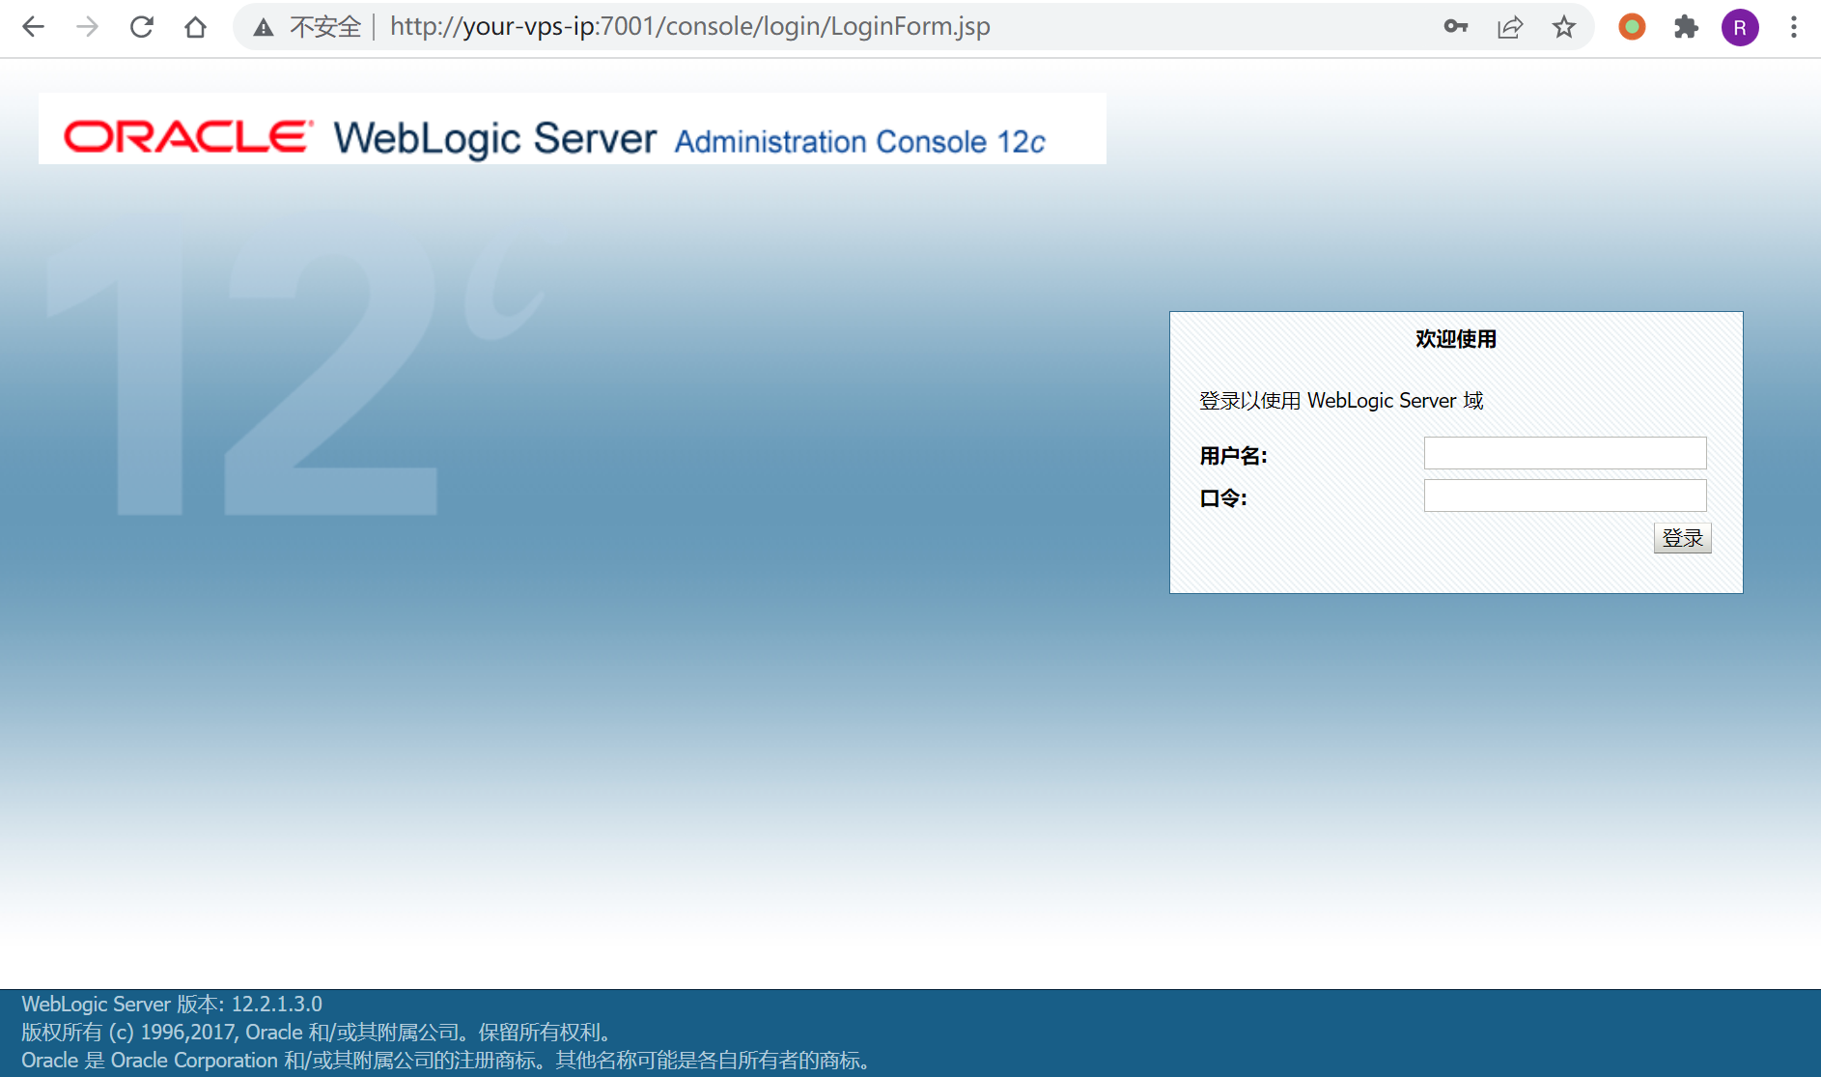Click the not-secure warning triangle icon
Image resolution: width=1821 pixels, height=1077 pixels.
click(264, 28)
